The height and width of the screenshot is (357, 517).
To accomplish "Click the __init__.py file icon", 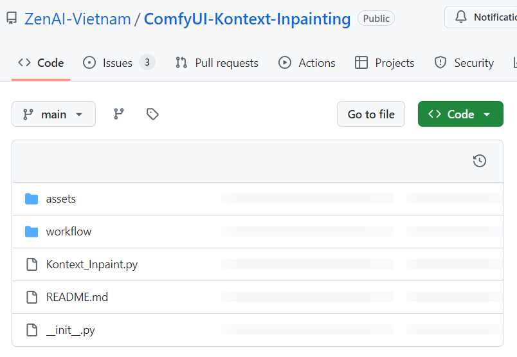I will [x=32, y=330].
